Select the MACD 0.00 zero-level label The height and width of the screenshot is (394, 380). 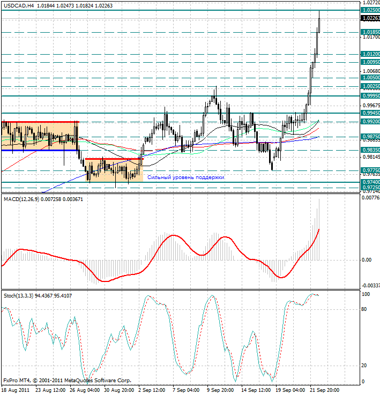coord(366,260)
